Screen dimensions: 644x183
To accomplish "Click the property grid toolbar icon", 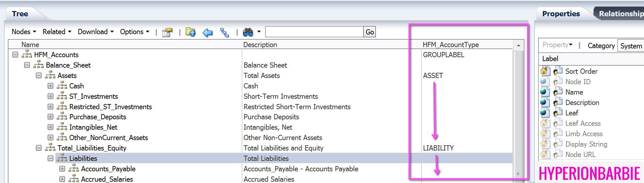I will click(167, 32).
